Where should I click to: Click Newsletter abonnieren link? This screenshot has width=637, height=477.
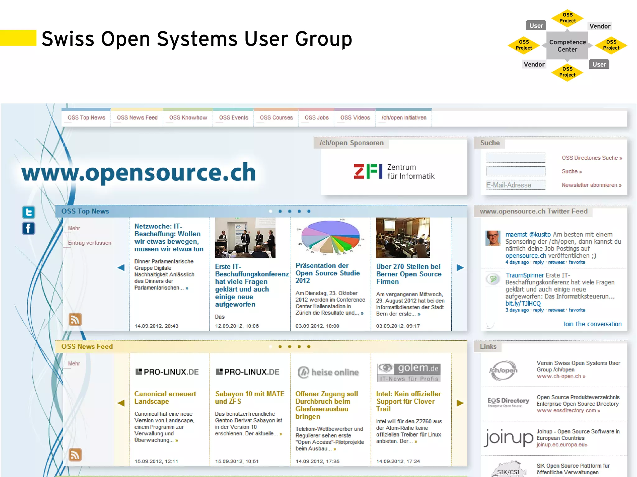[592, 185]
